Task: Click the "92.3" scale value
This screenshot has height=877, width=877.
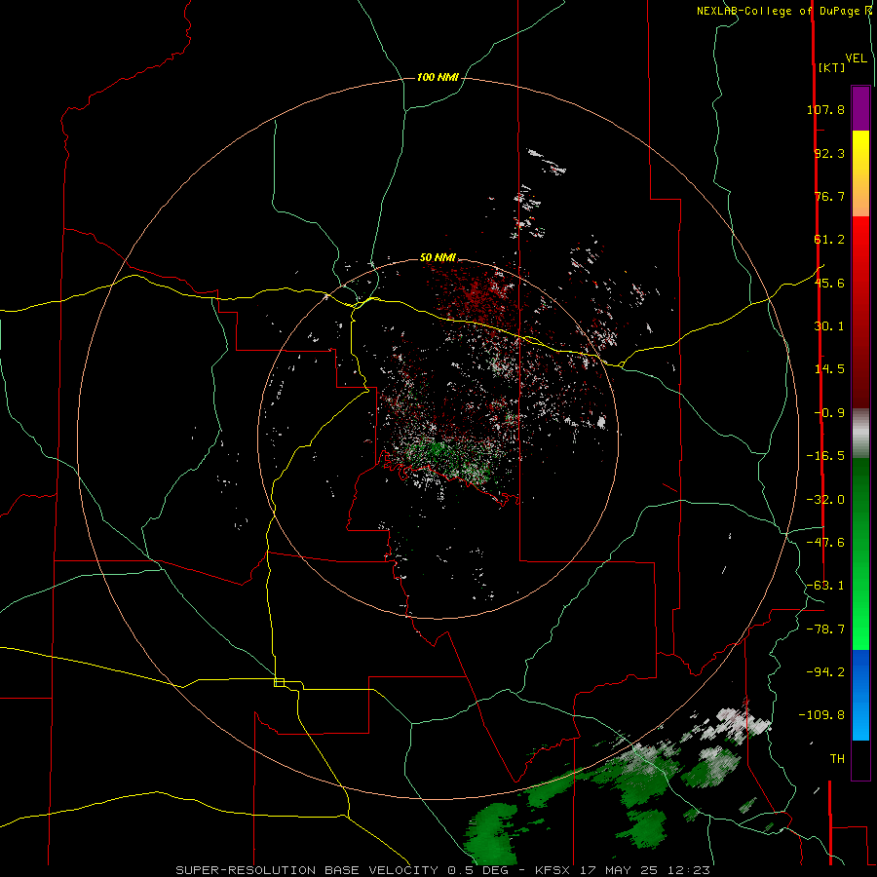Action: tap(829, 153)
